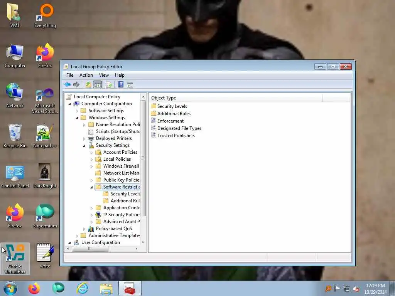Click the Forward arrow toolbar icon

(x=76, y=84)
